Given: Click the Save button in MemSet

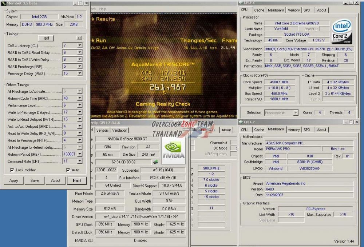Looking at the screenshot, I should pyautogui.click(x=35, y=180).
